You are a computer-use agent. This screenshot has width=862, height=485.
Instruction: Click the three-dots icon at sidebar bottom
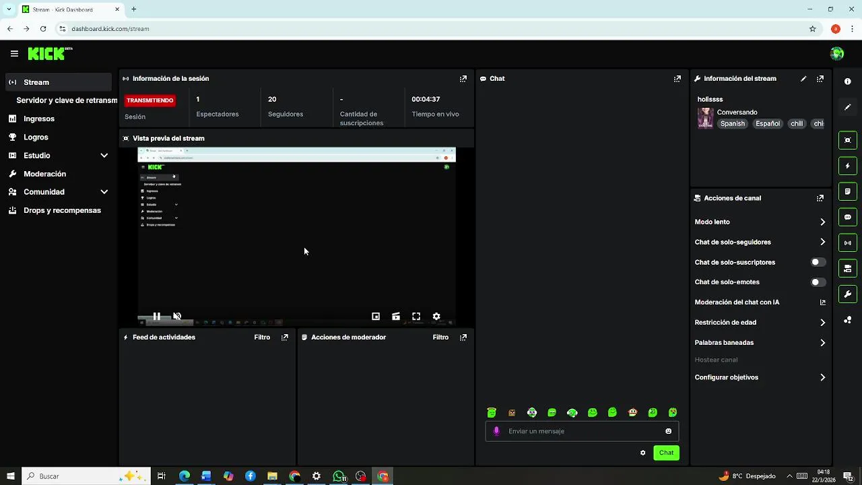click(848, 320)
